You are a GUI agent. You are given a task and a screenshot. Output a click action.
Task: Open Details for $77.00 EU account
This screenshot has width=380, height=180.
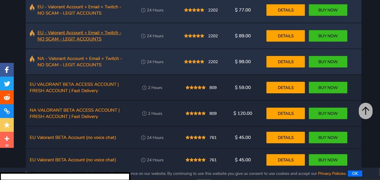click(286, 10)
